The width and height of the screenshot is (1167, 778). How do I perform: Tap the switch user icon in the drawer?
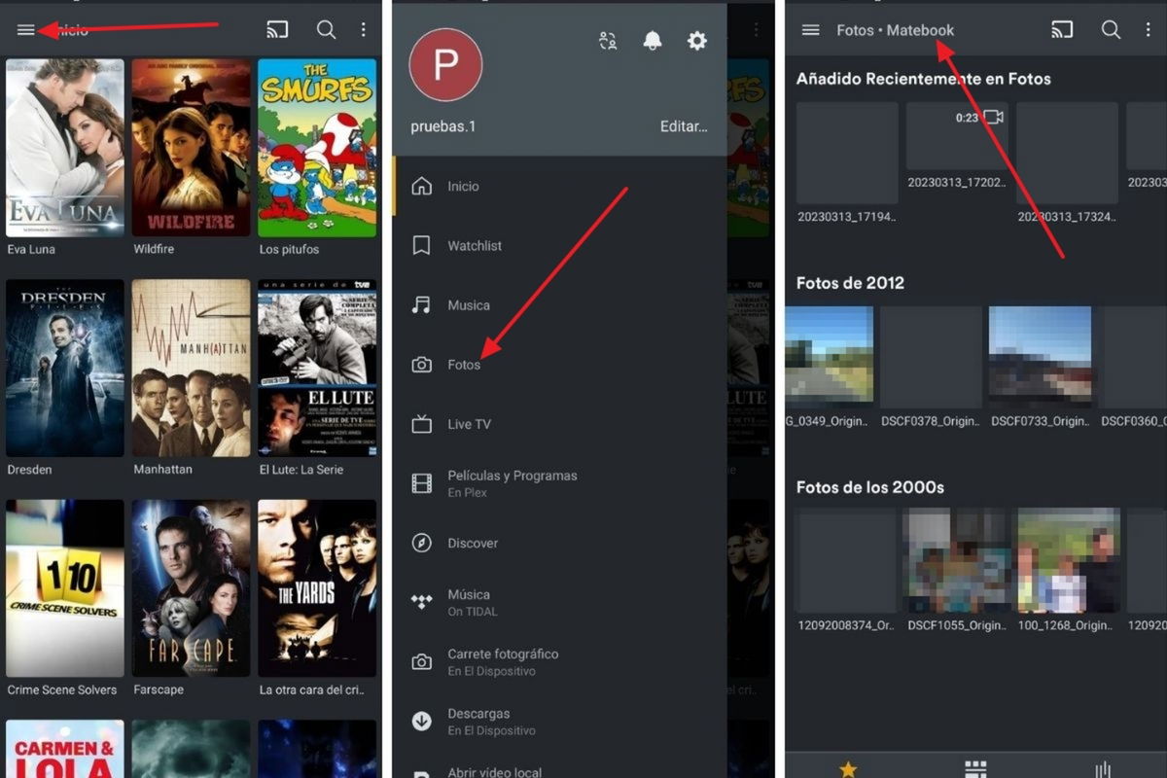click(x=608, y=41)
